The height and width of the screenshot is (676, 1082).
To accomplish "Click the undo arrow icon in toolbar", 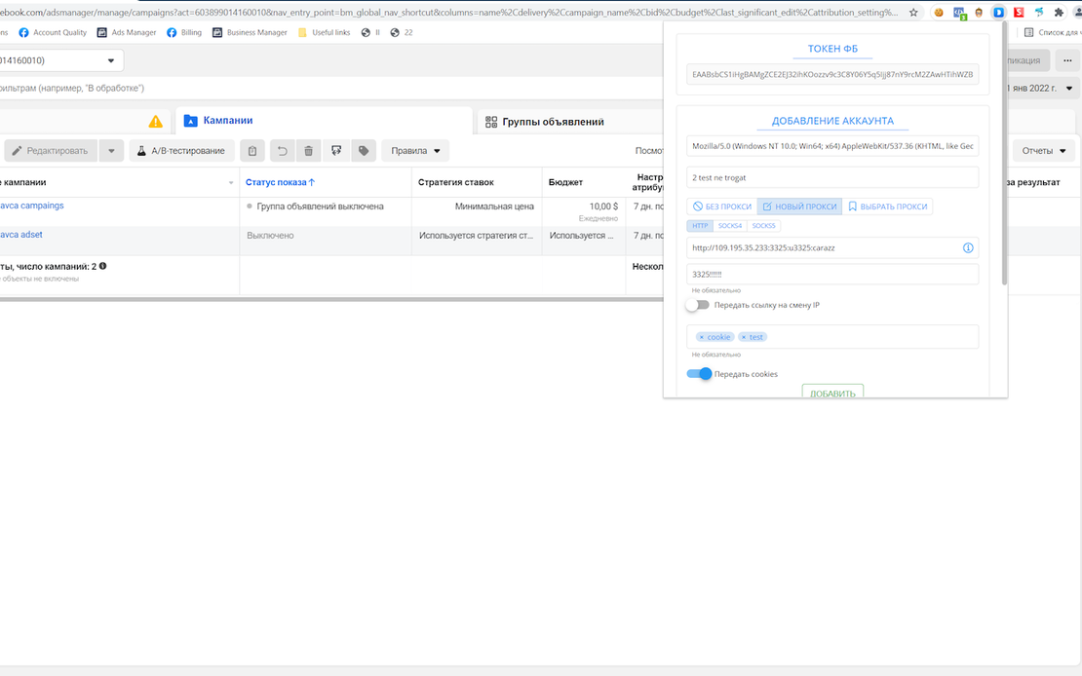I will pos(282,151).
